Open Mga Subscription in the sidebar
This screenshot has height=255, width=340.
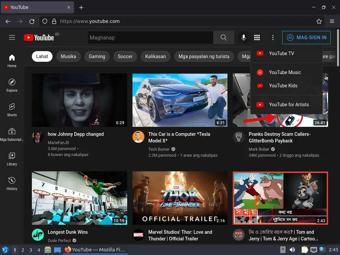(x=12, y=135)
